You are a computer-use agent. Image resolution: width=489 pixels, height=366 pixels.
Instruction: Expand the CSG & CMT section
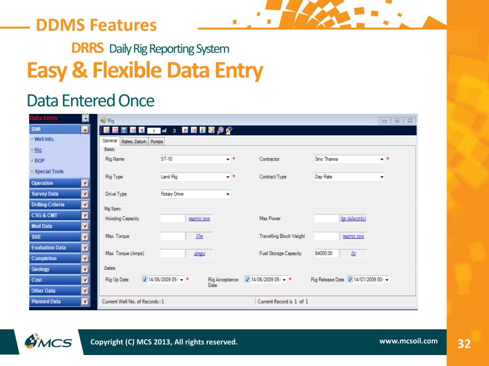click(85, 215)
